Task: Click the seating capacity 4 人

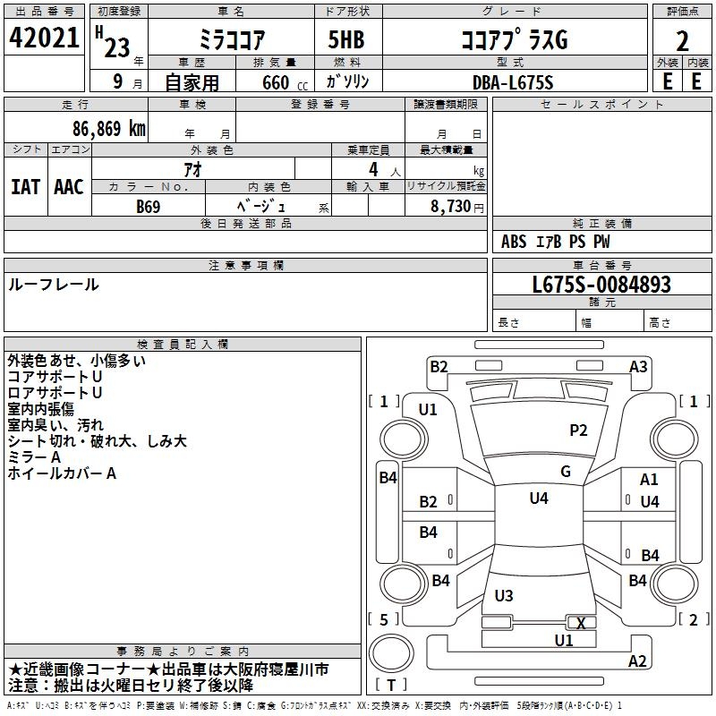Action: 385,170
